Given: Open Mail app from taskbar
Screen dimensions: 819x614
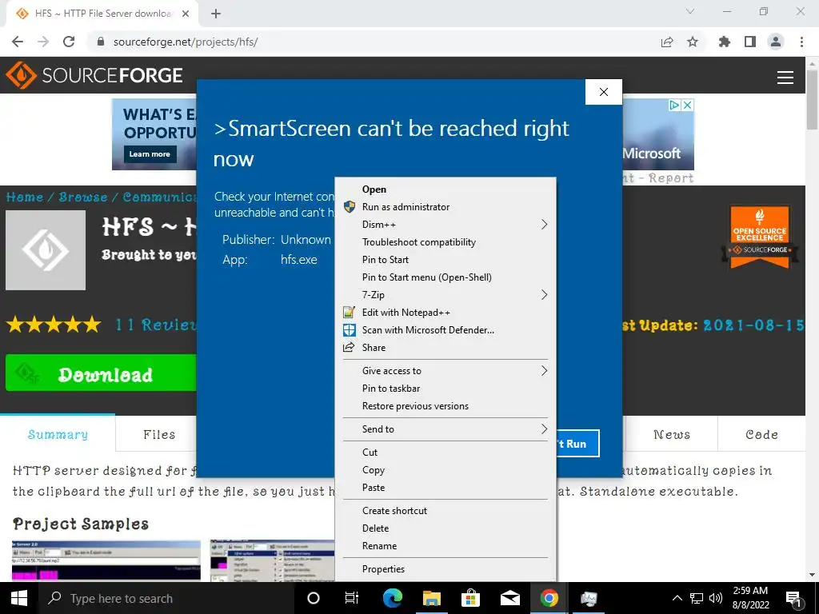Looking at the screenshot, I should coord(509,598).
